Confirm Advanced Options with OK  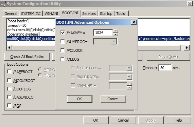tap(80, 99)
